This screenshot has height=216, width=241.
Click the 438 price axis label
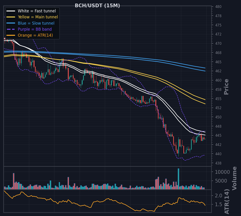point(218,163)
